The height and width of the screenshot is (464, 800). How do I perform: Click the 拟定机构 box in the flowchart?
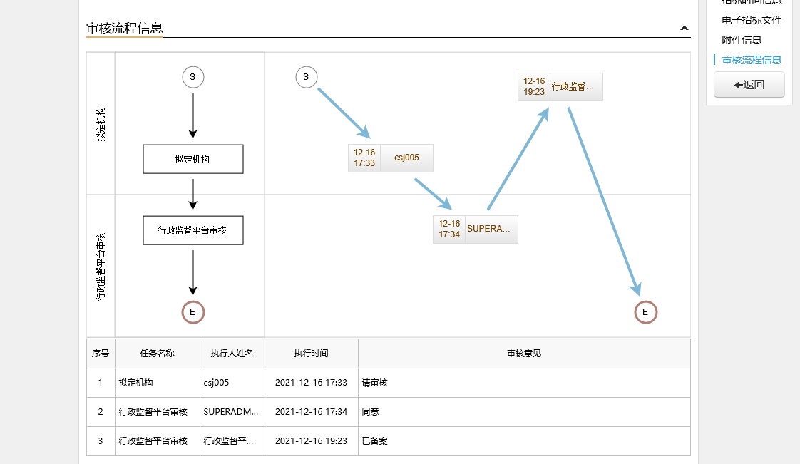(193, 159)
